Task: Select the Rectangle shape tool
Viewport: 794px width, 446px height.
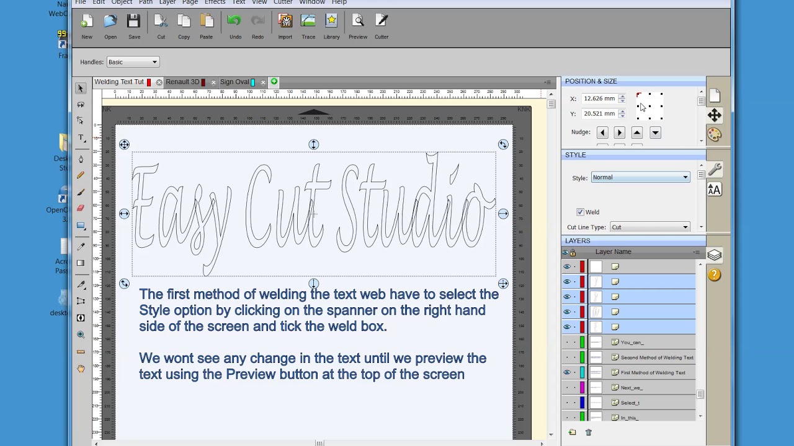Action: click(x=81, y=226)
